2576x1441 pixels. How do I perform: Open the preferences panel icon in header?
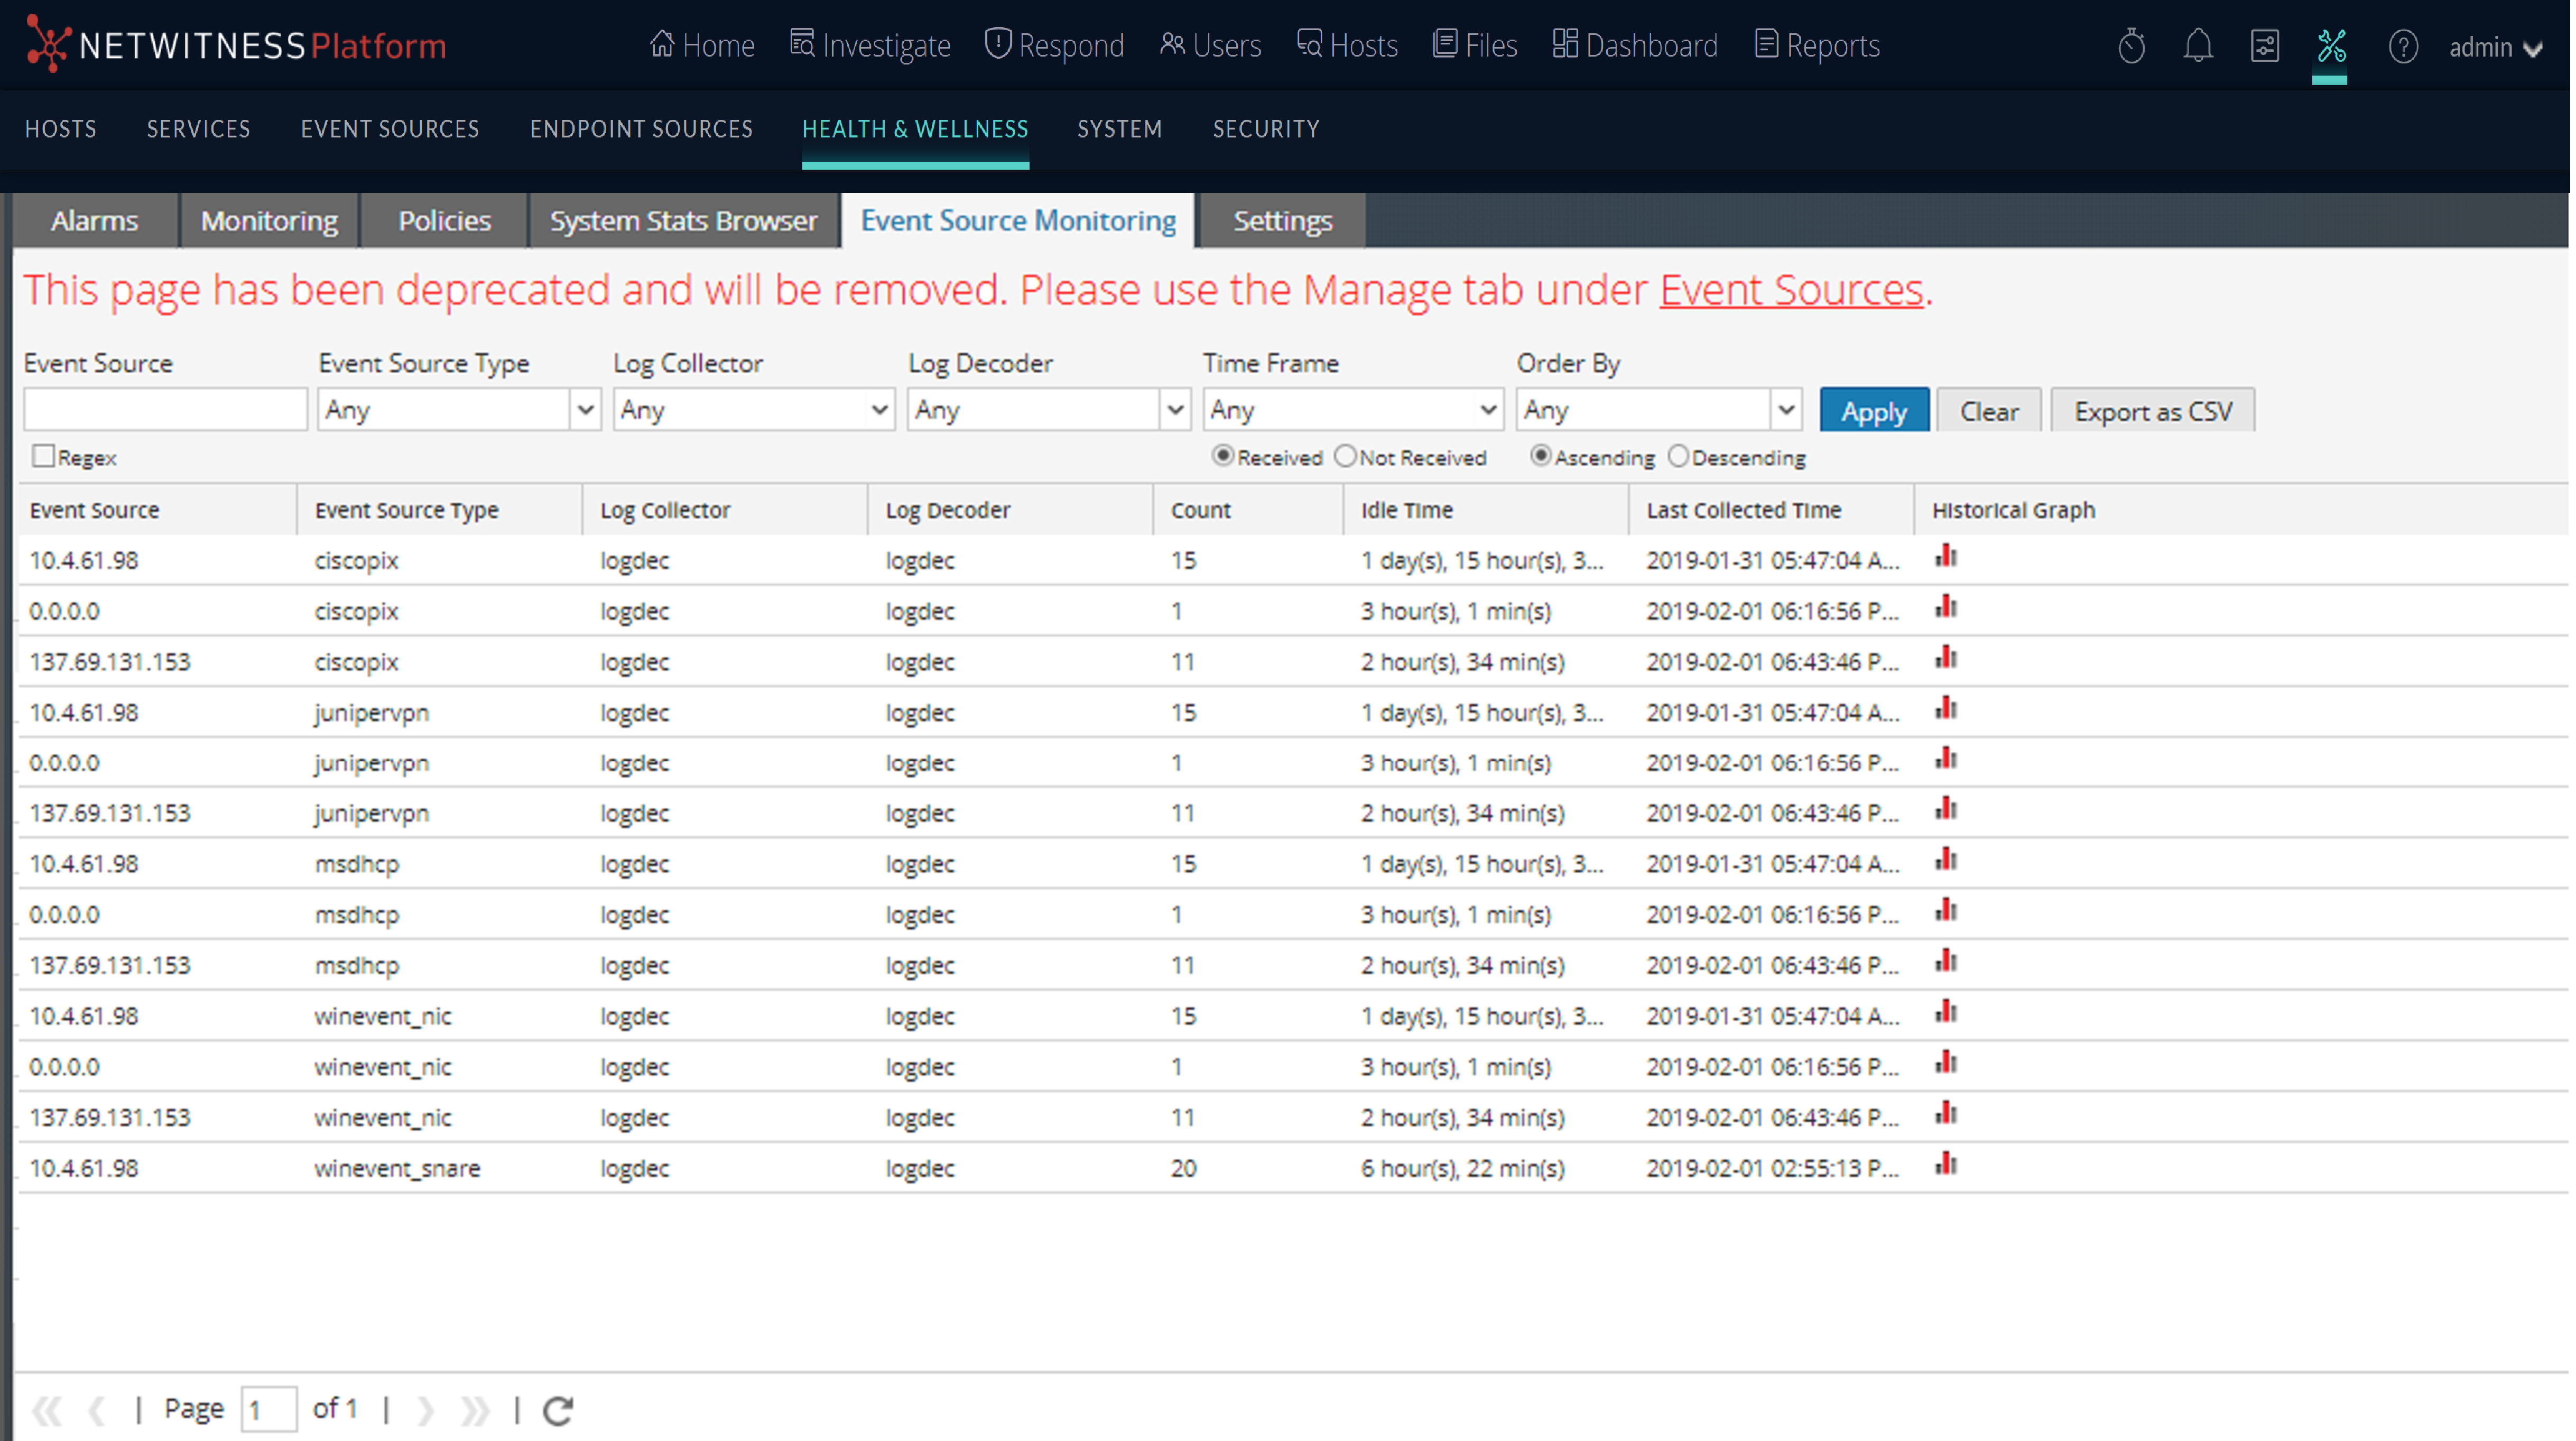click(2264, 46)
